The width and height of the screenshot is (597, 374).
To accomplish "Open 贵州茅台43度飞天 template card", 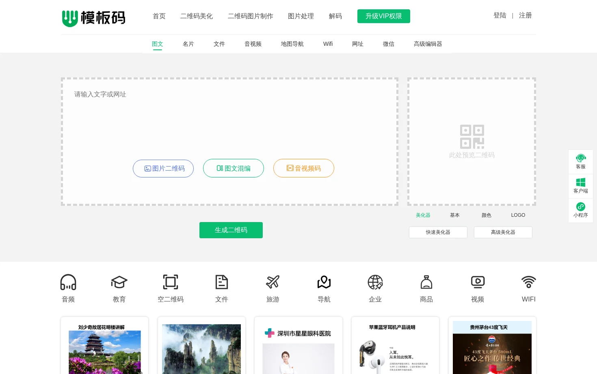I will tap(492, 346).
